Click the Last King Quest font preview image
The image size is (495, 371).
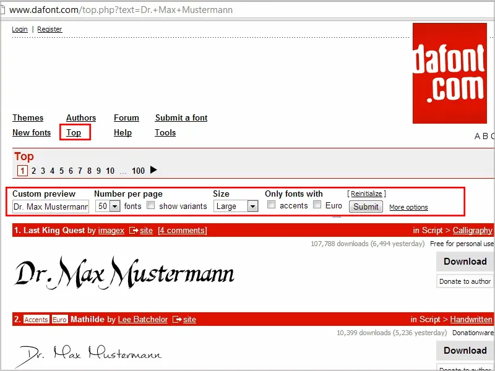[124, 273]
